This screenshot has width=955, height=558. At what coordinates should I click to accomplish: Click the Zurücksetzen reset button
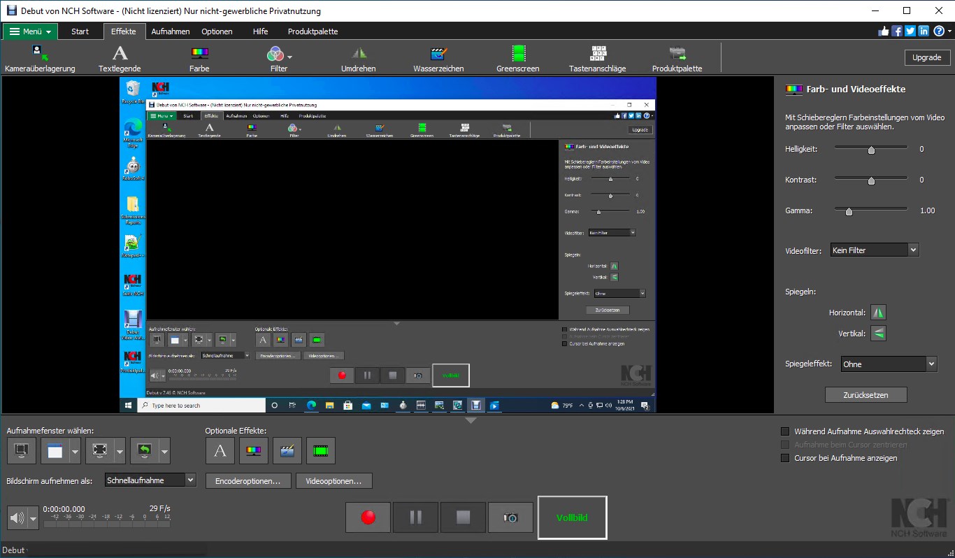(x=866, y=394)
